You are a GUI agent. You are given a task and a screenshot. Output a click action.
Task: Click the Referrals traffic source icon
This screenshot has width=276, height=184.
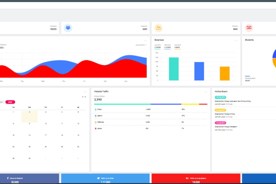pyautogui.click(x=96, y=122)
